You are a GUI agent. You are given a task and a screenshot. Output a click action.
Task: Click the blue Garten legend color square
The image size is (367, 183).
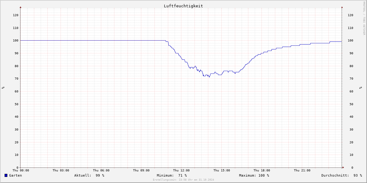tap(6, 175)
